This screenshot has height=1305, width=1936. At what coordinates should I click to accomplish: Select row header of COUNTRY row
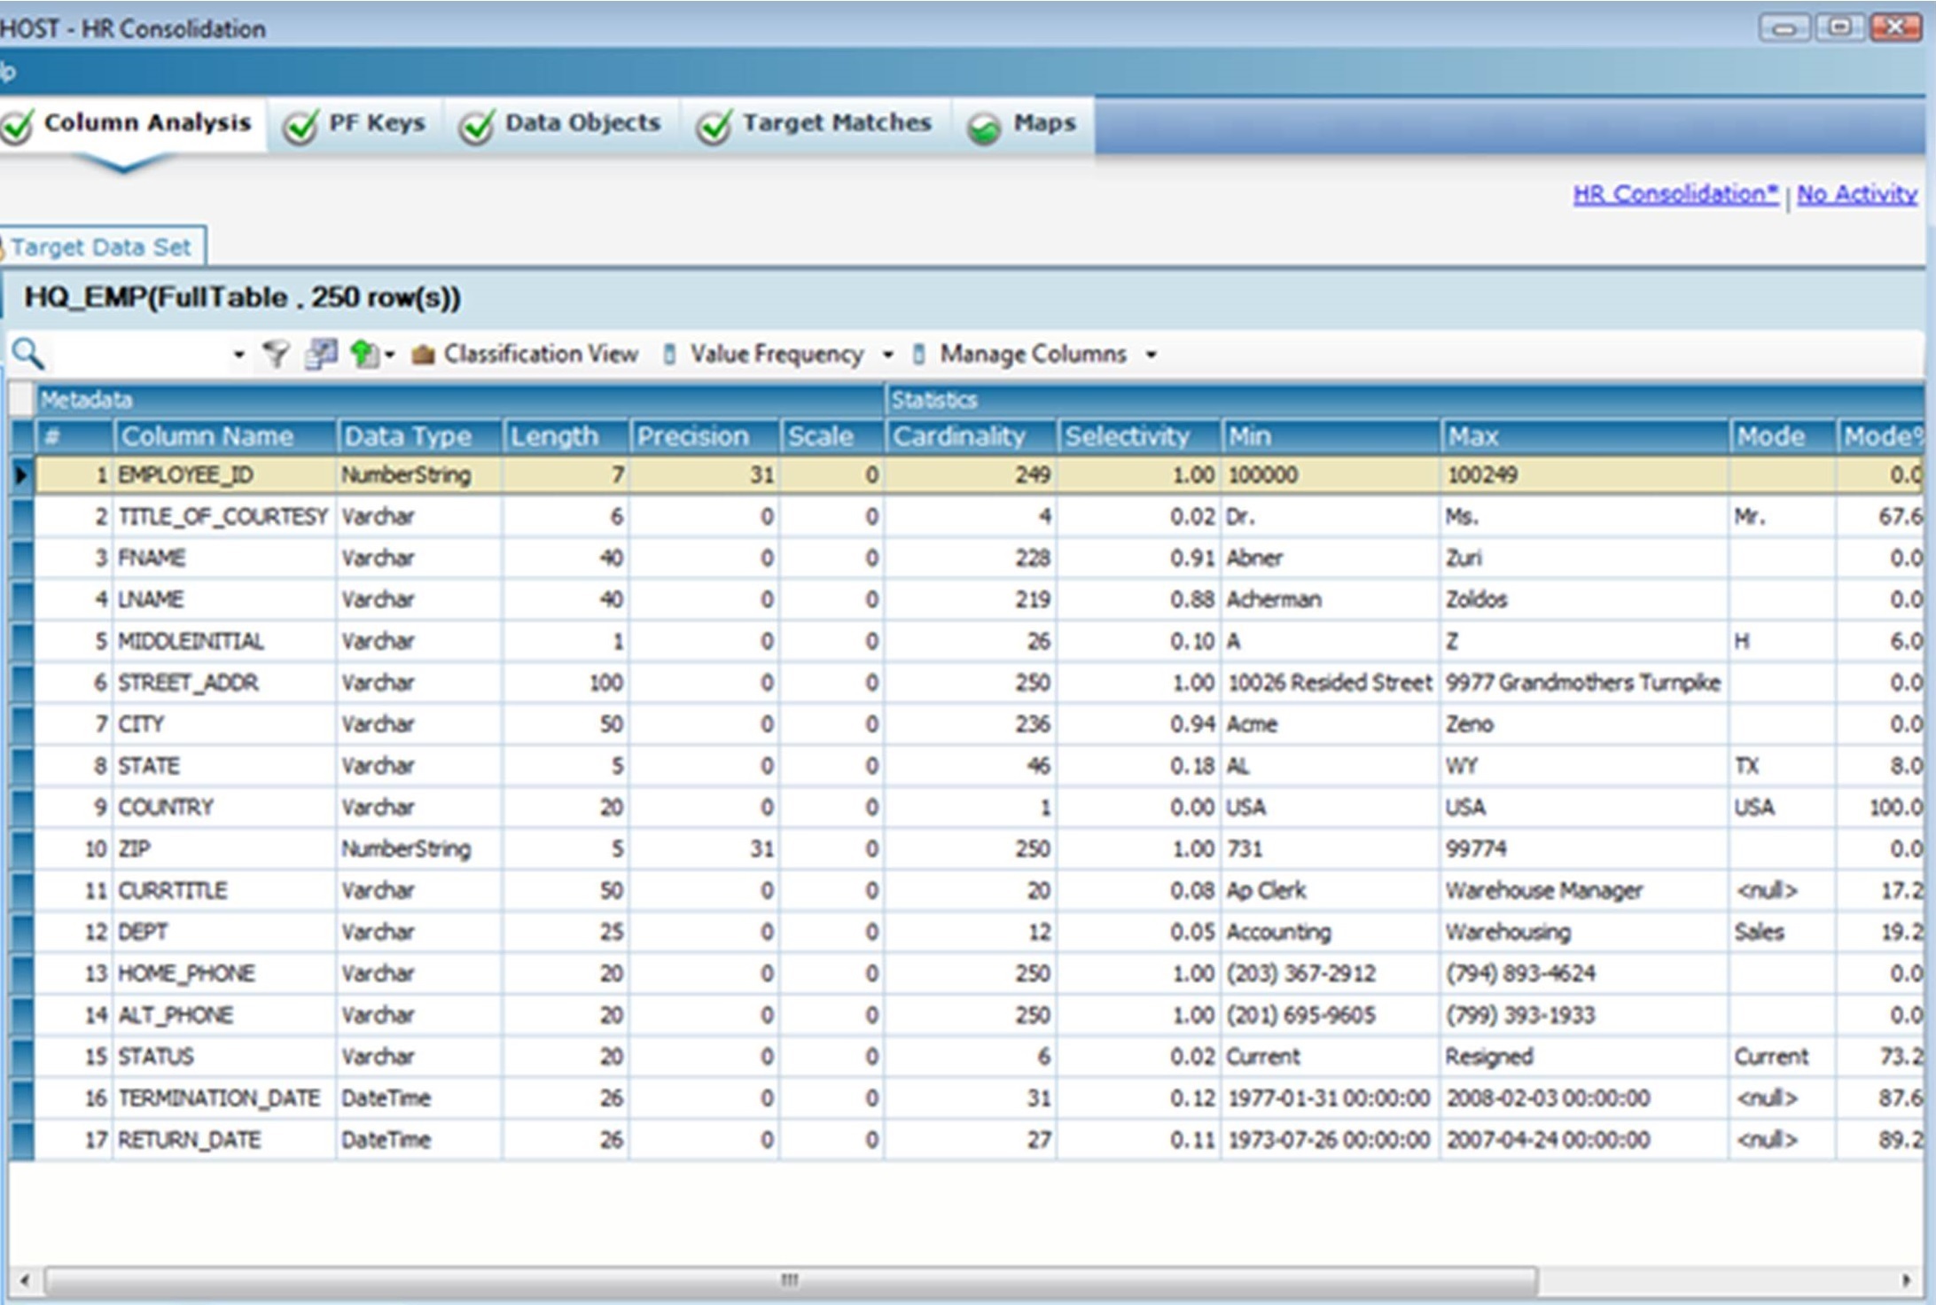21,807
